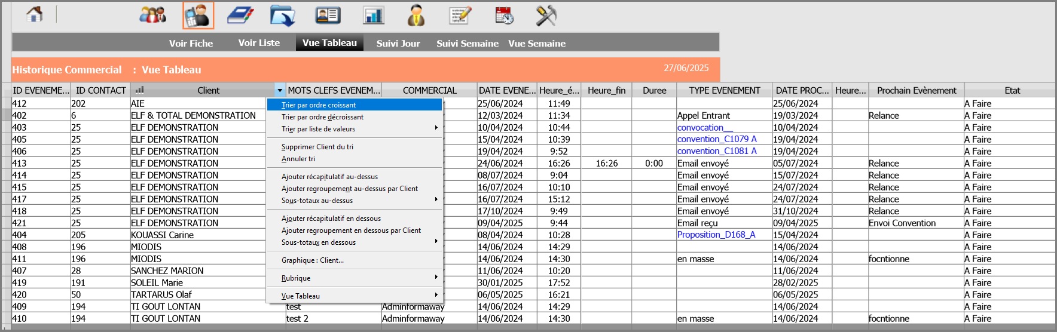Open the convention_C1081 A link
Image resolution: width=1057 pixels, height=332 pixels.
click(x=717, y=151)
